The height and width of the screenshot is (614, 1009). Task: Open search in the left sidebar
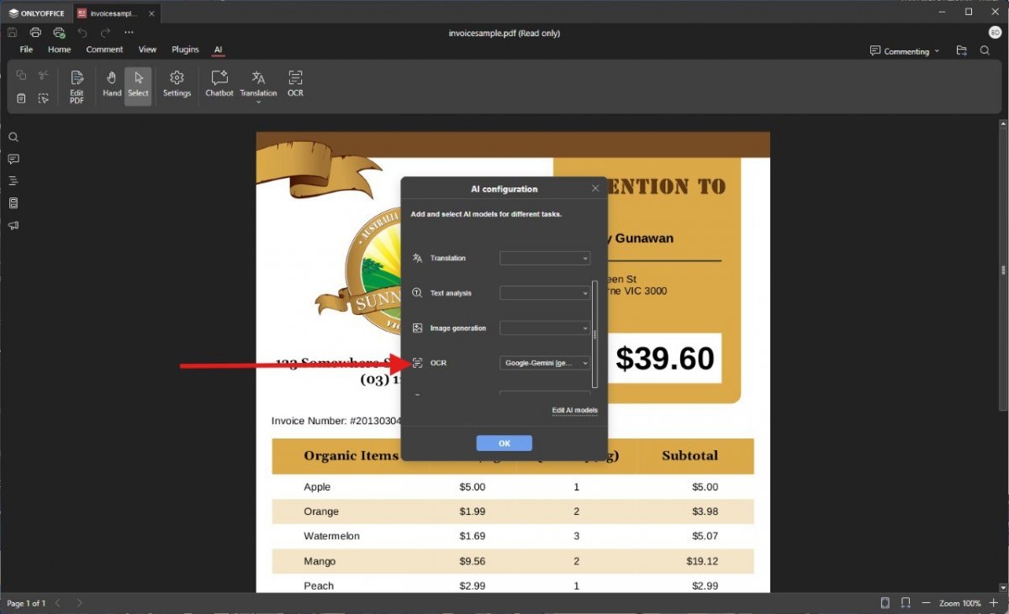13,137
